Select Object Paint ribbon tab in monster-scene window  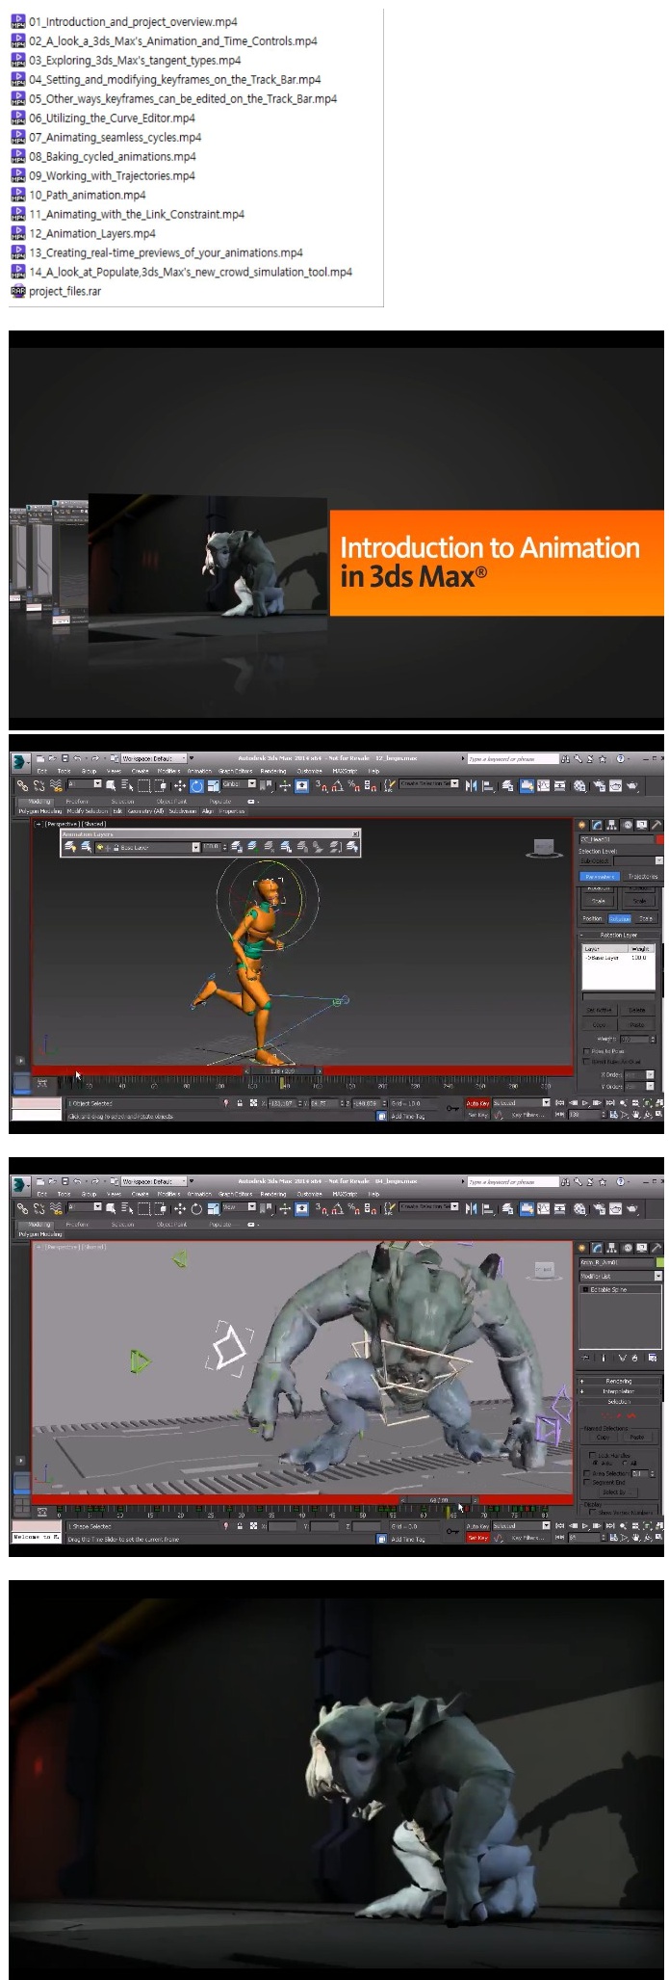pyautogui.click(x=171, y=1225)
